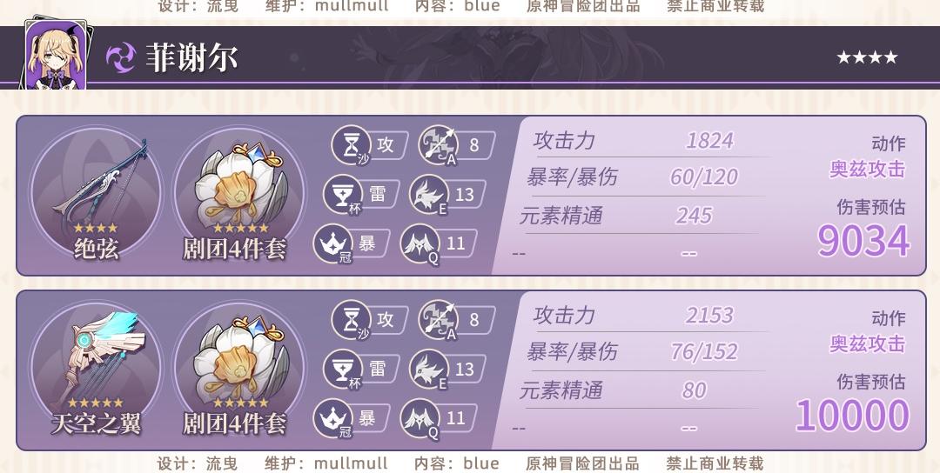Image resolution: width=940 pixels, height=473 pixels.
Task: Select the 天空之翼 bow weapon icon
Action: [x=96, y=365]
